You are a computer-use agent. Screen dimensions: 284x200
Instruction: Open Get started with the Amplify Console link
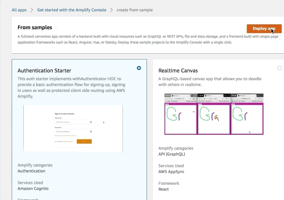point(72,10)
